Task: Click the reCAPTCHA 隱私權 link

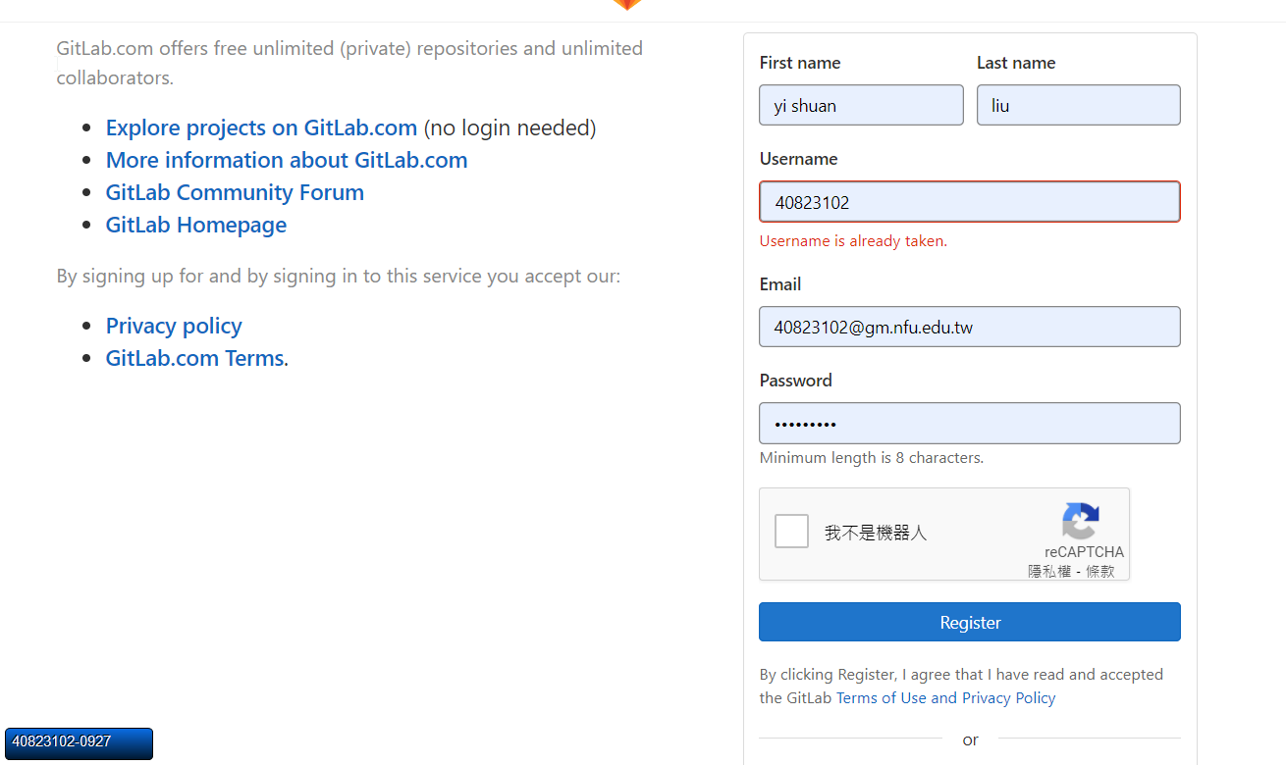Action: pyautogui.click(x=1049, y=571)
